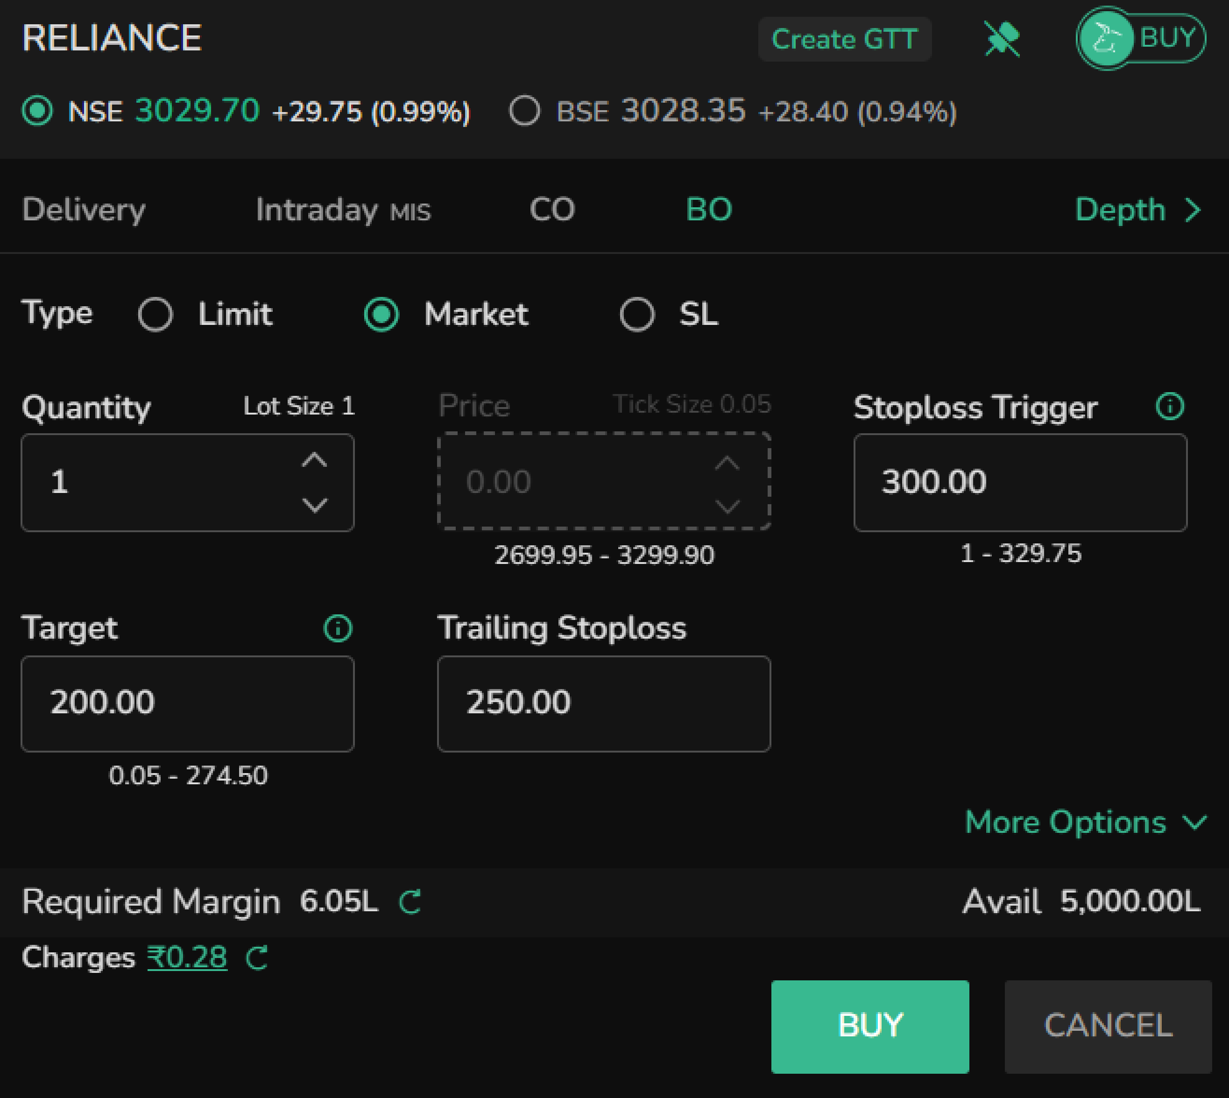Screen dimensions: 1229x1098
Task: Switch to the CO tab
Action: pos(552,209)
